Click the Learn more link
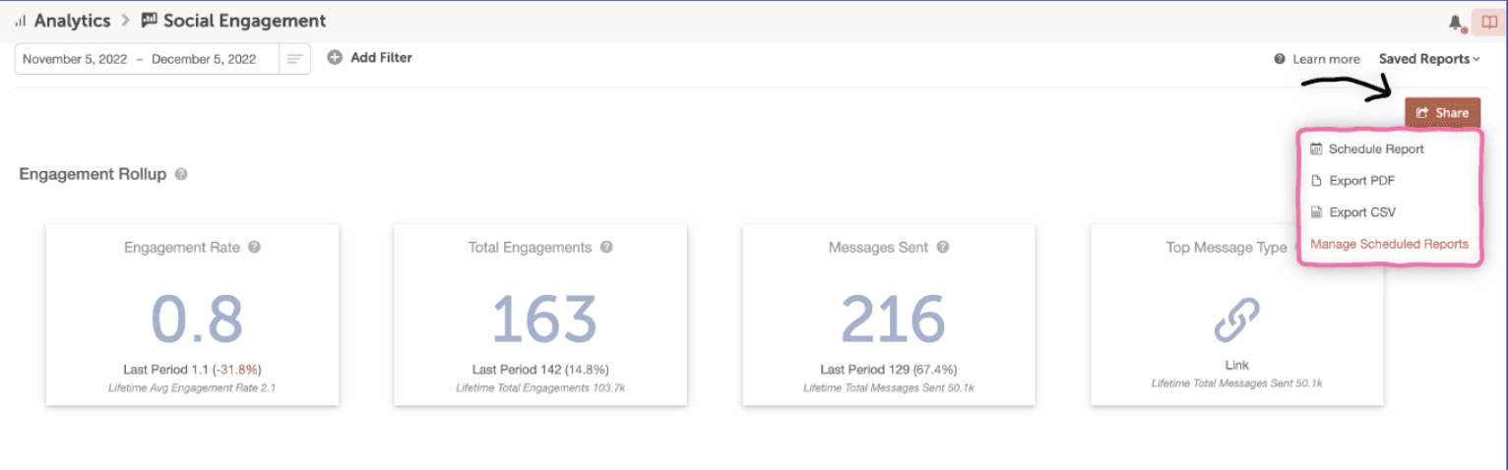 [x=1325, y=59]
